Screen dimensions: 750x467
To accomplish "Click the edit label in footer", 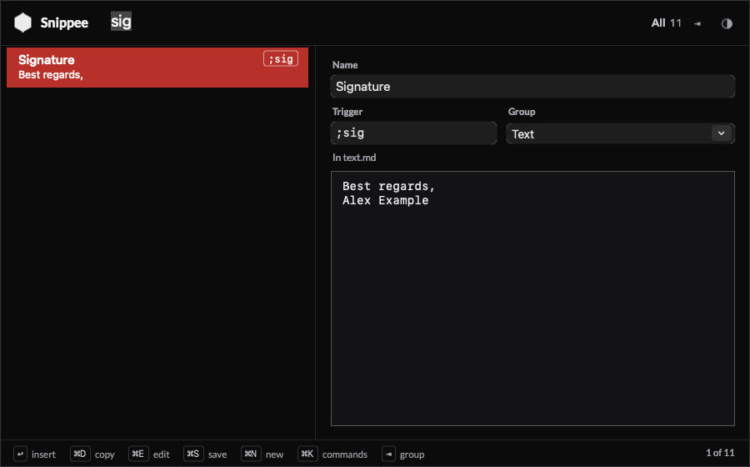I will [161, 454].
